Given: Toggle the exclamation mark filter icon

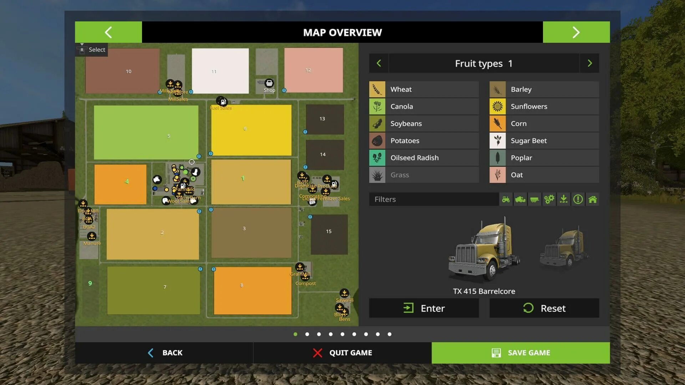Looking at the screenshot, I should point(578,199).
